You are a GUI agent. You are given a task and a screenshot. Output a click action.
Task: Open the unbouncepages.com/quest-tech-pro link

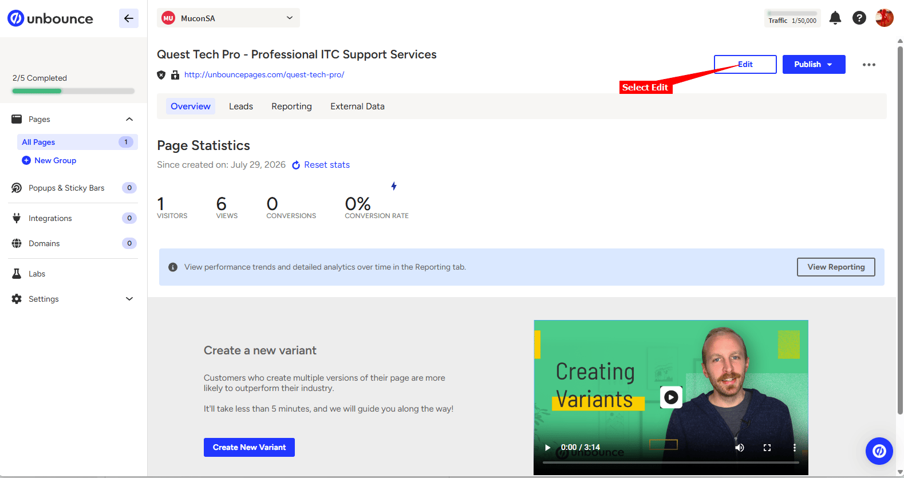(264, 75)
